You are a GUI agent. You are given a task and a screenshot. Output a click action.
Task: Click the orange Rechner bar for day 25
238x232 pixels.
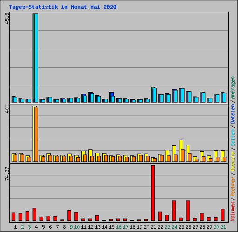pyautogui.click(x=183, y=156)
